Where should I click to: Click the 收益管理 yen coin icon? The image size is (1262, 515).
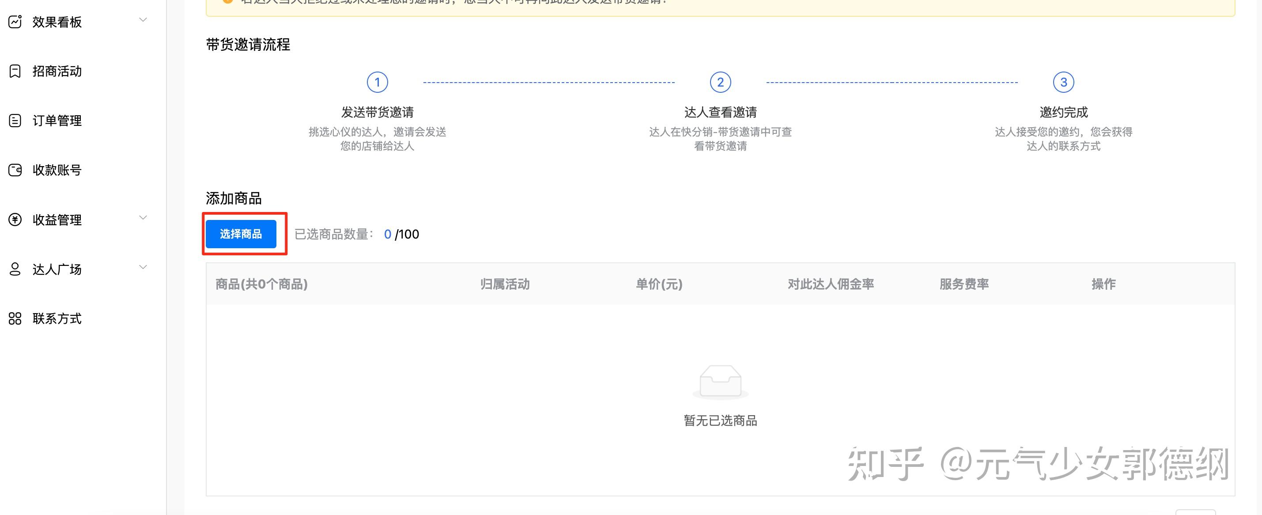(x=15, y=220)
